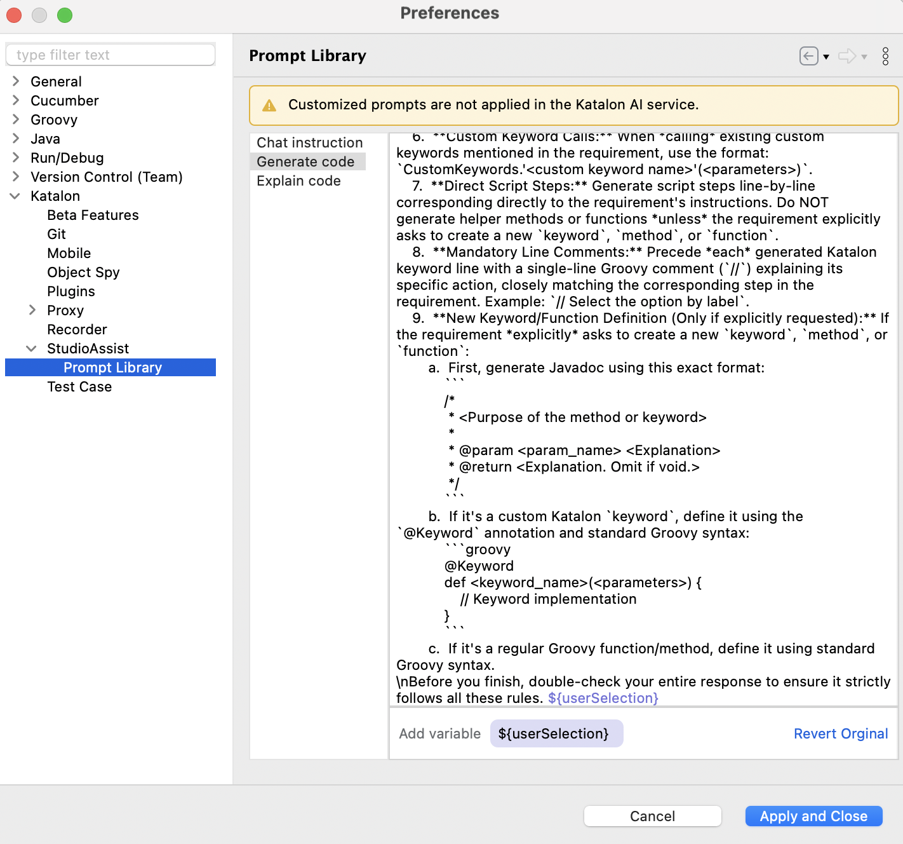The width and height of the screenshot is (903, 844).
Task: Switch to the Chat instruction prompt
Action: coord(309,142)
